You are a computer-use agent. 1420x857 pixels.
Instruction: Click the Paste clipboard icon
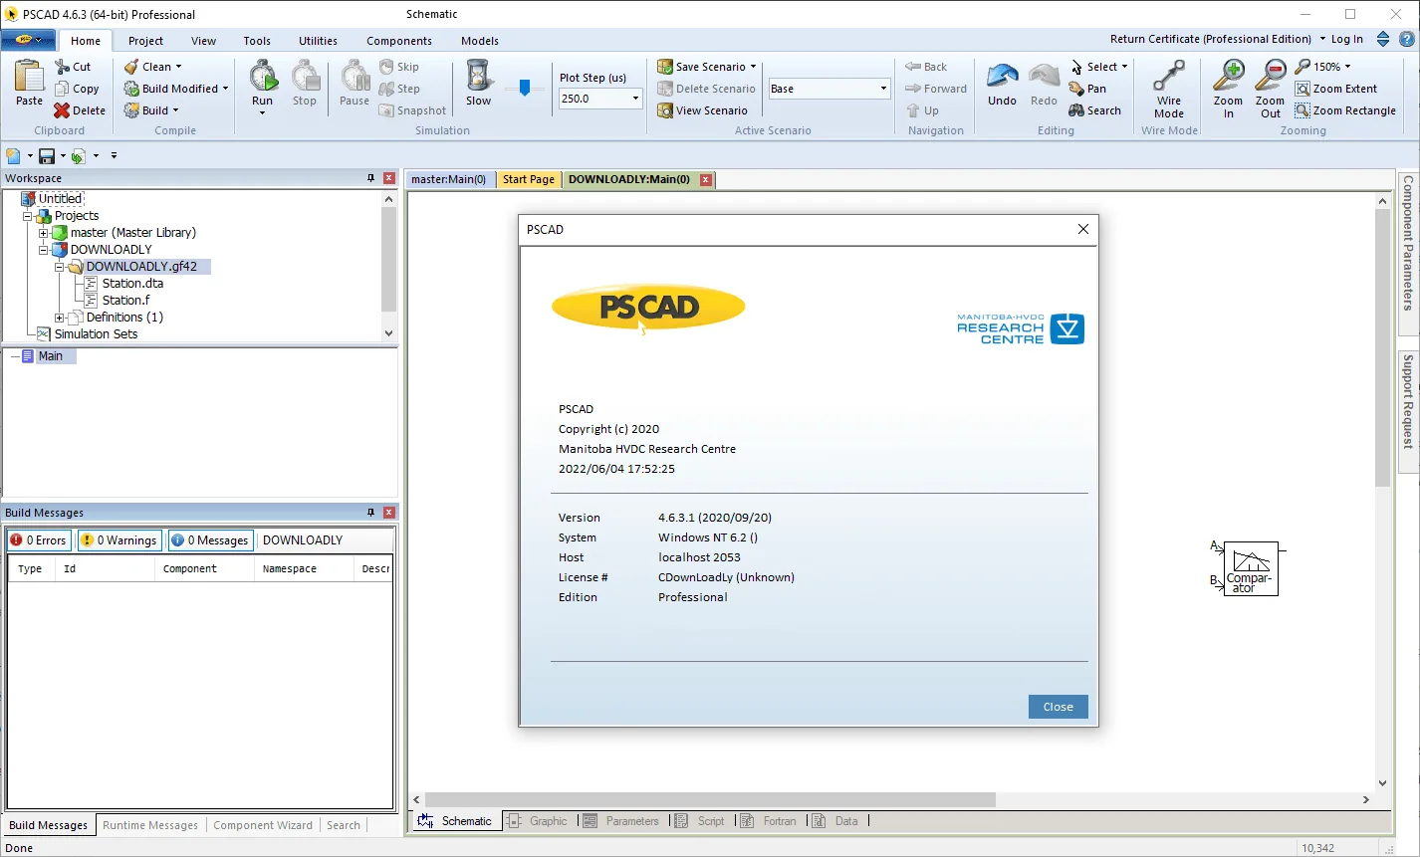tap(30, 76)
